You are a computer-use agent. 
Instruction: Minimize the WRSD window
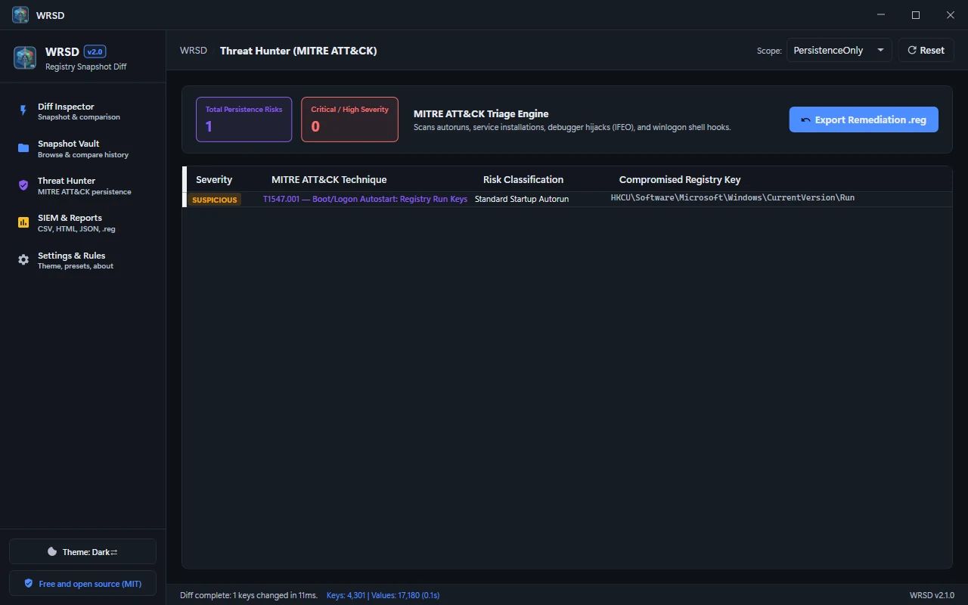[x=881, y=15]
